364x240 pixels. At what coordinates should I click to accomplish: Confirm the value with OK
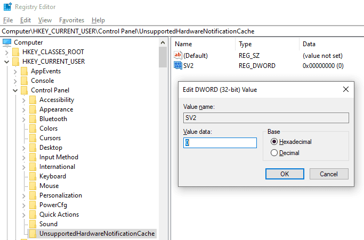[285, 174]
